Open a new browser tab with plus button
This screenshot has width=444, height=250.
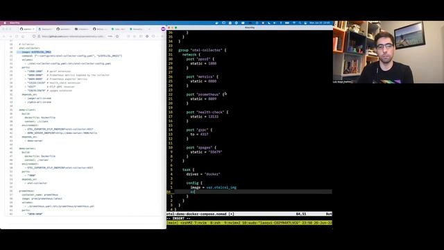tap(149, 29)
